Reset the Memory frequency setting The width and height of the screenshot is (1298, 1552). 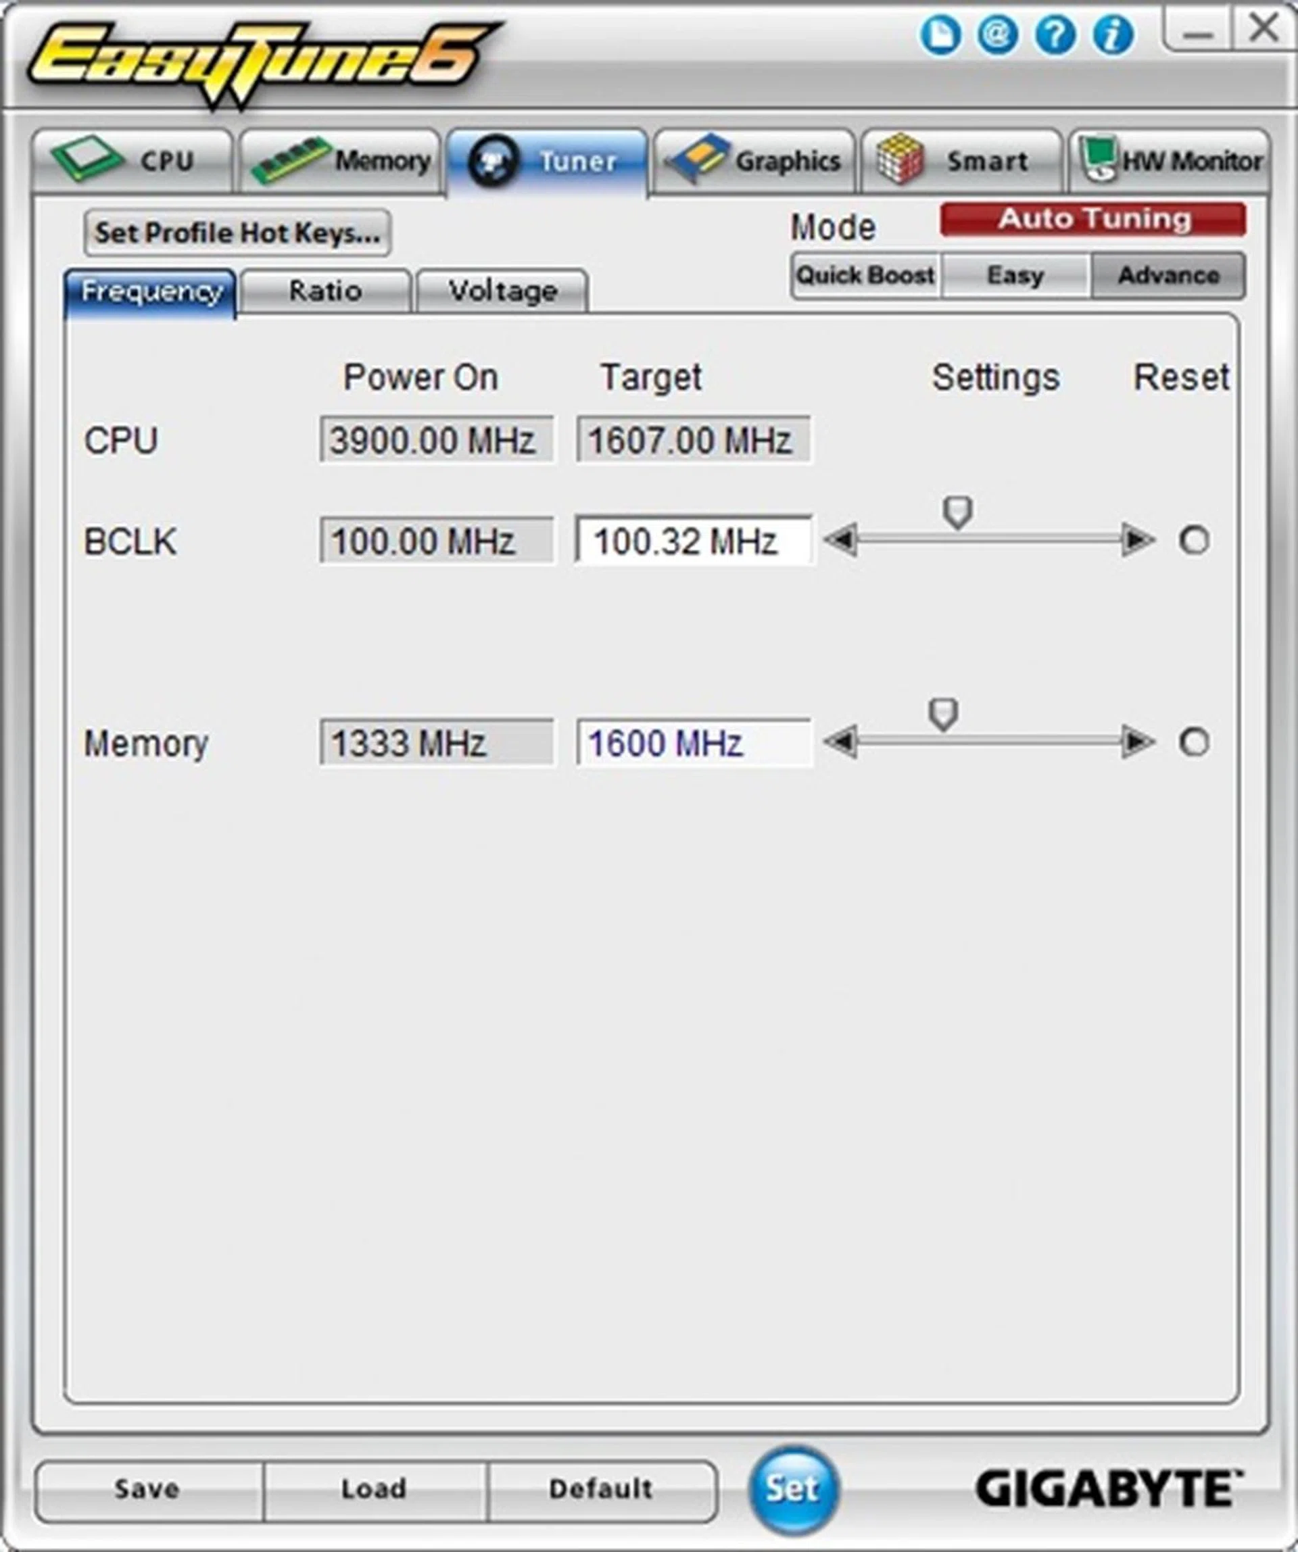1194,743
